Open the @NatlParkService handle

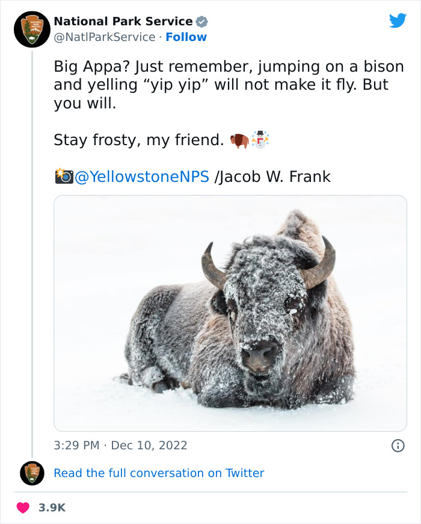pos(105,37)
